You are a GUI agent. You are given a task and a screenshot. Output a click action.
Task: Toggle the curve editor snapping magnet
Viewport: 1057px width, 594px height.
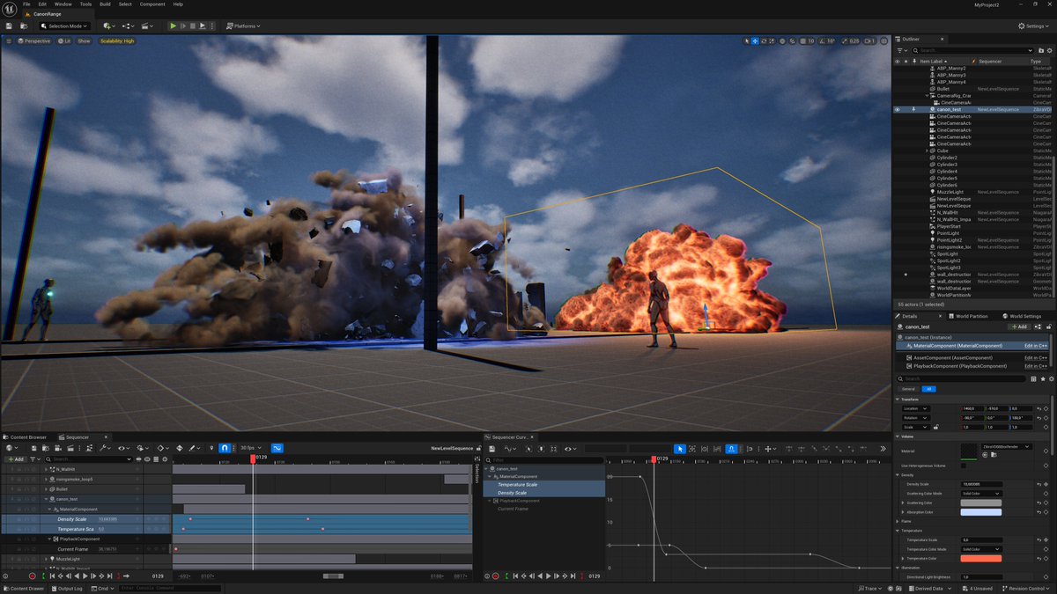click(x=732, y=449)
